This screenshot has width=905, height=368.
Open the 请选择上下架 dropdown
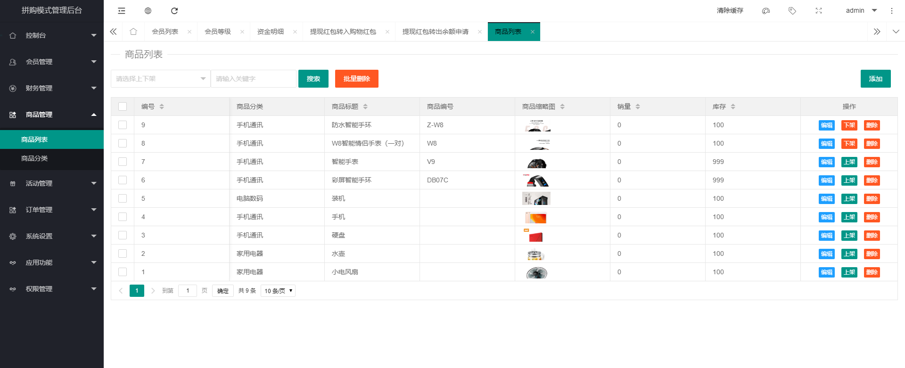pos(160,79)
